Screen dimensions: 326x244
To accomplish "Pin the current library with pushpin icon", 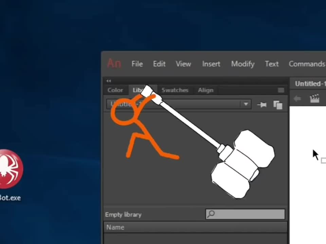I will (x=262, y=105).
